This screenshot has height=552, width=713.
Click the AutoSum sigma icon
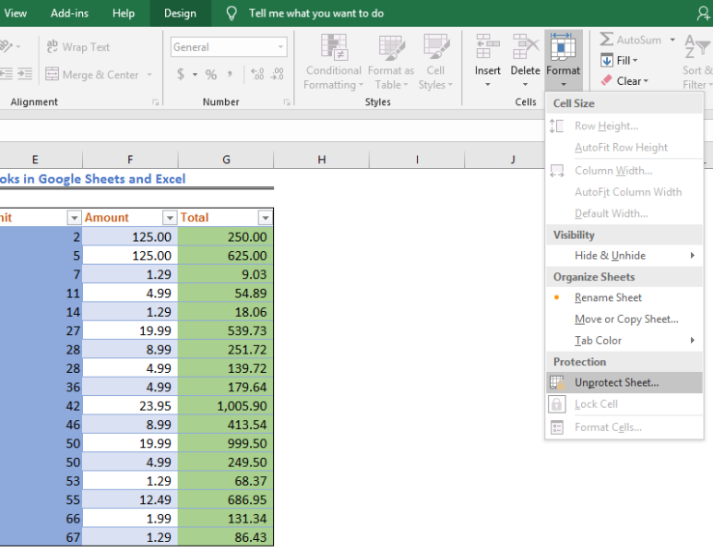606,39
